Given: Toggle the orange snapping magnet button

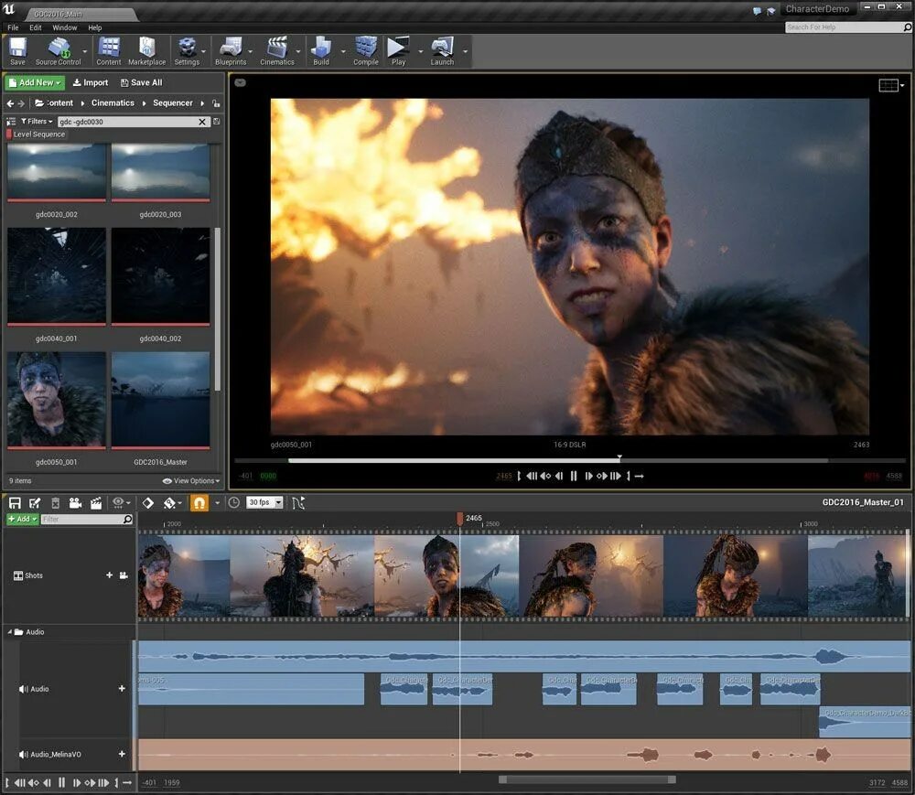Looking at the screenshot, I should click(199, 503).
